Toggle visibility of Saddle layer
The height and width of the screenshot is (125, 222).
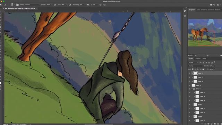(x=189, y=117)
